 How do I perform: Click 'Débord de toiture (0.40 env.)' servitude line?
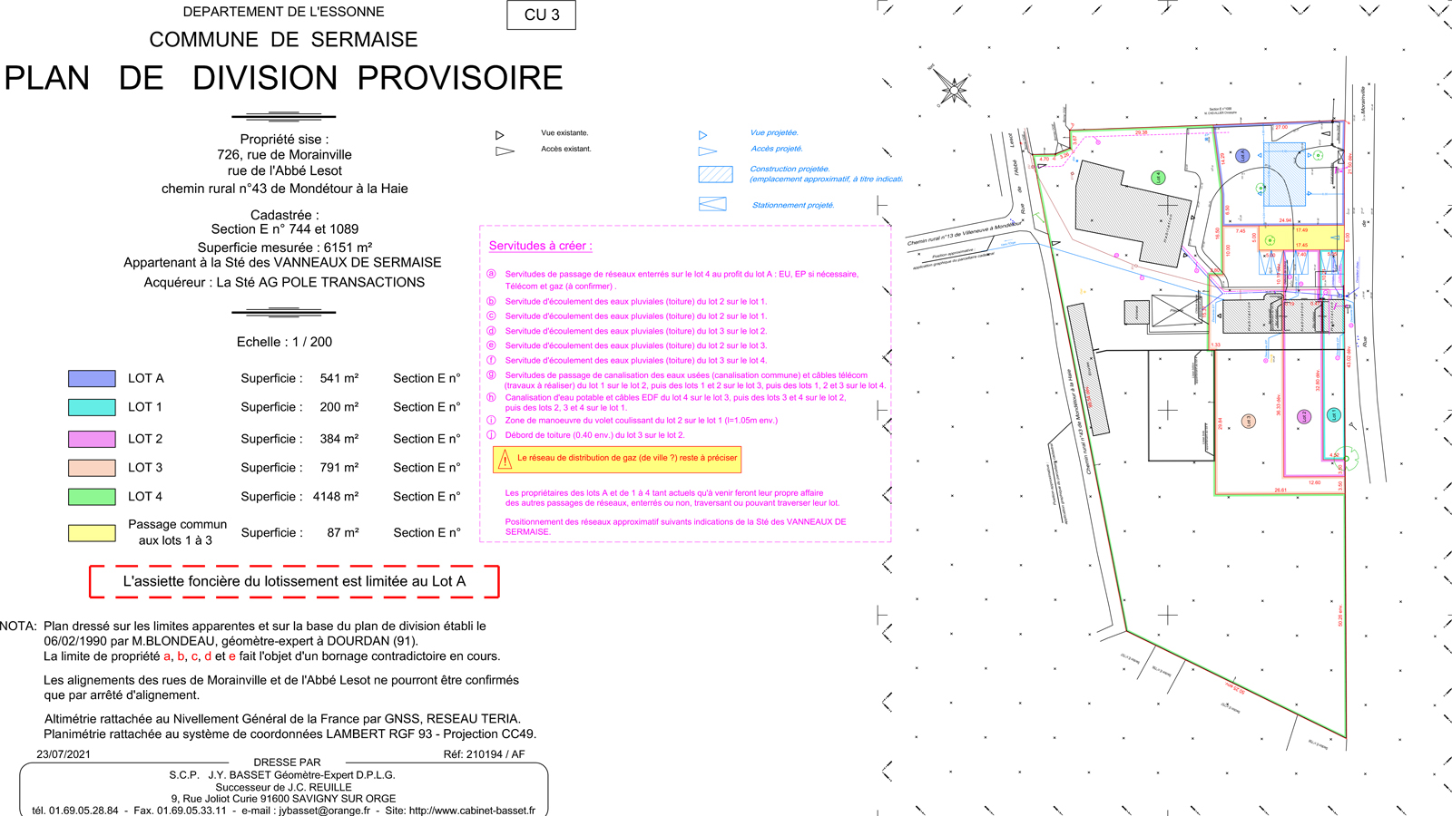594,435
